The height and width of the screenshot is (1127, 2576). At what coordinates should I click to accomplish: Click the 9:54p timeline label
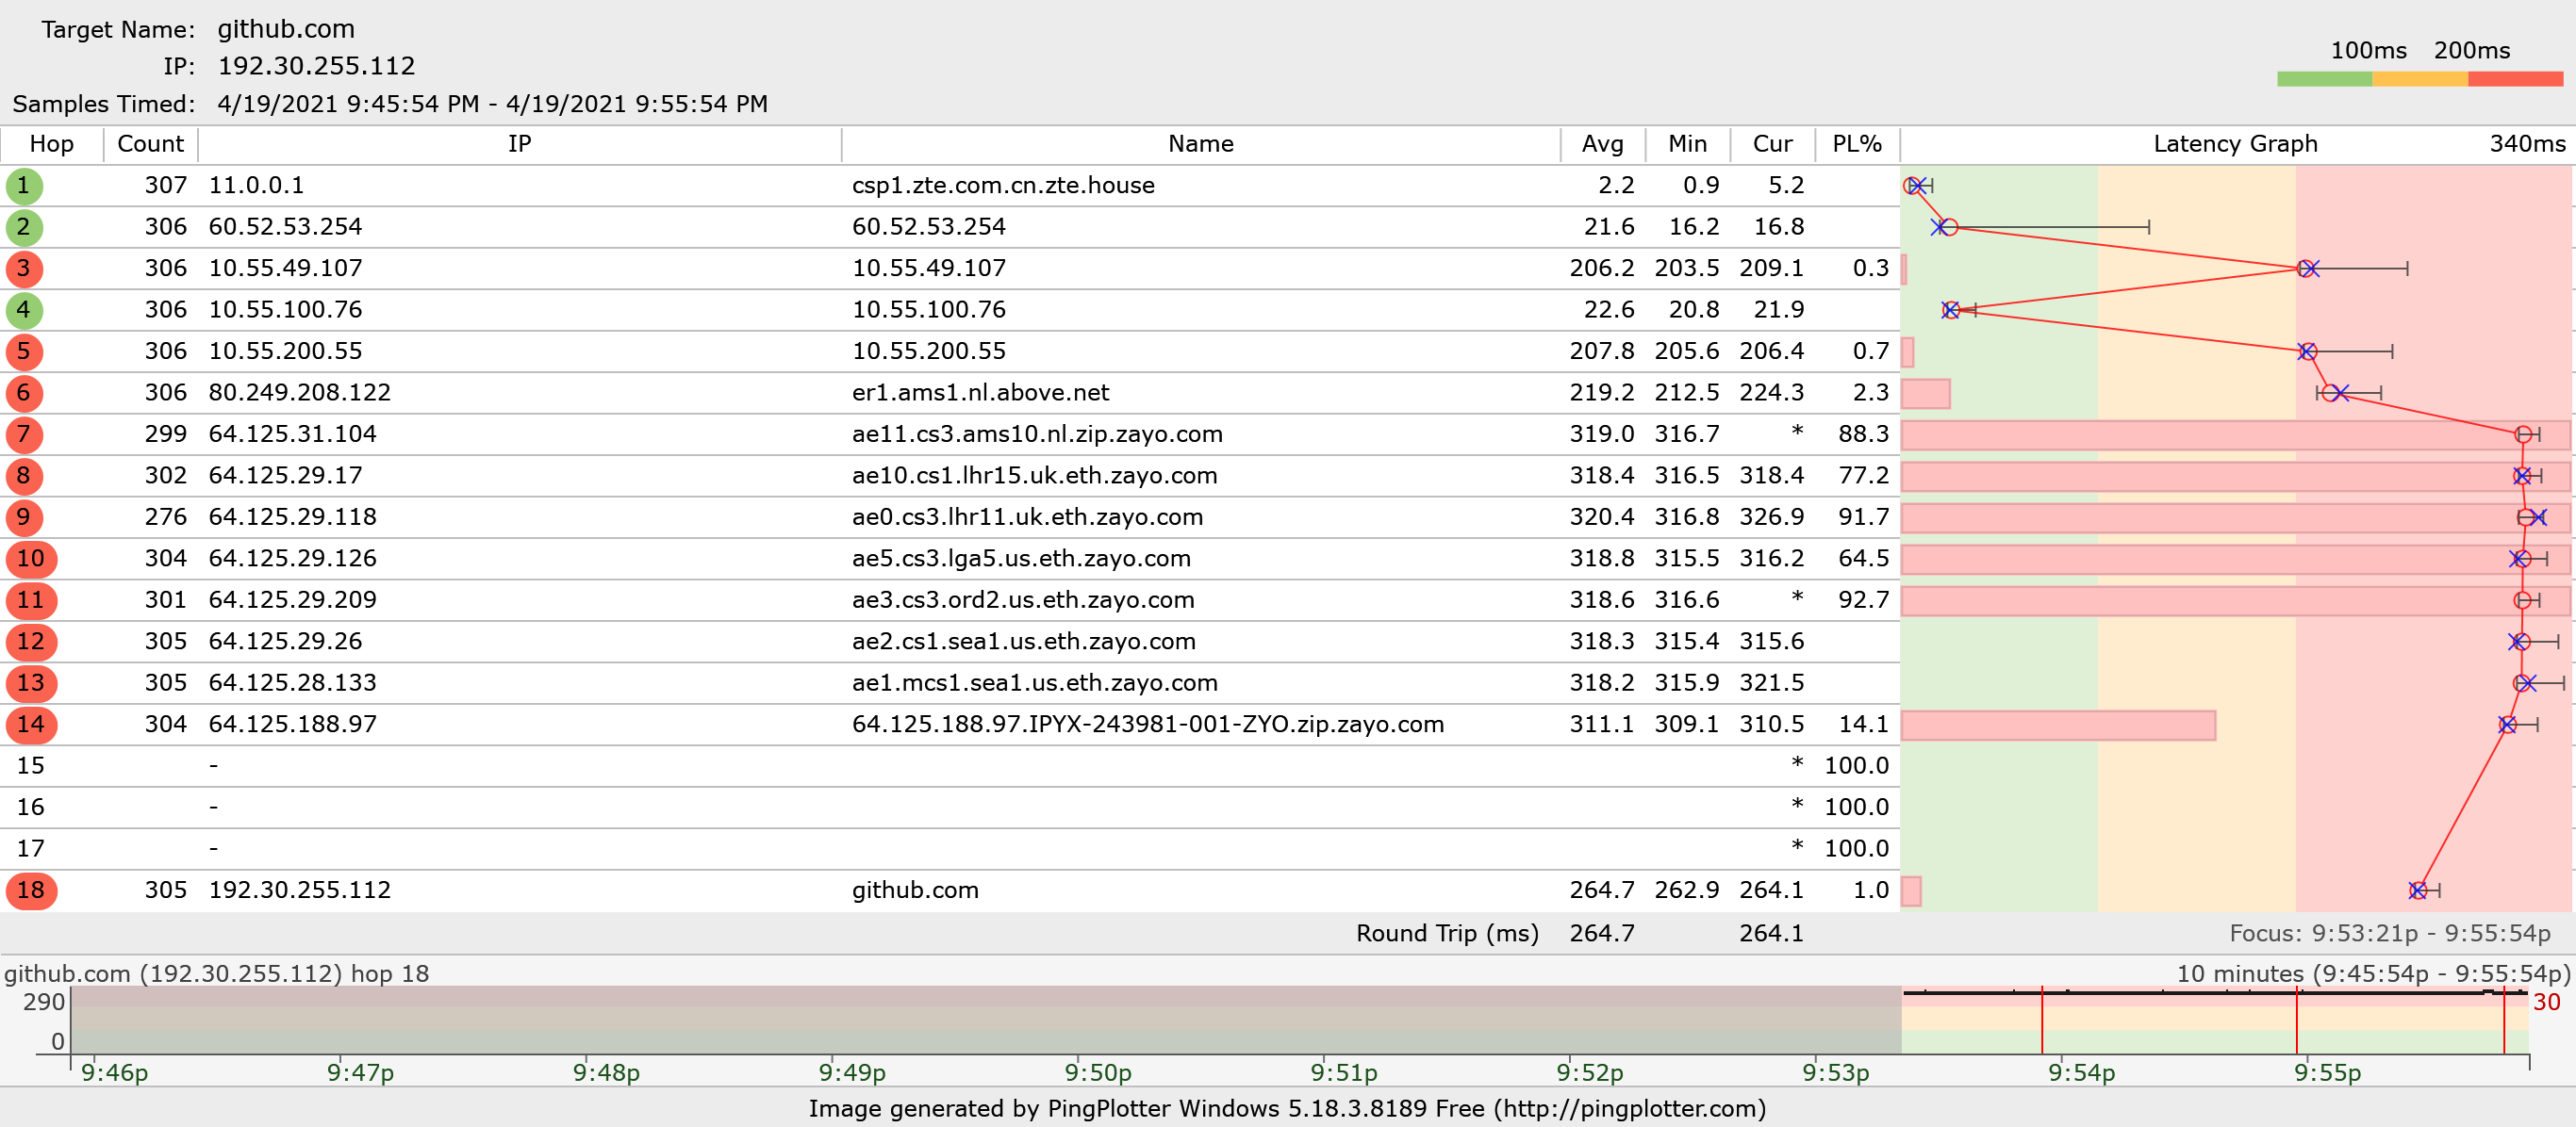click(x=2081, y=1072)
